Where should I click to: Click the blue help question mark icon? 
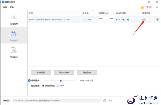29,80
